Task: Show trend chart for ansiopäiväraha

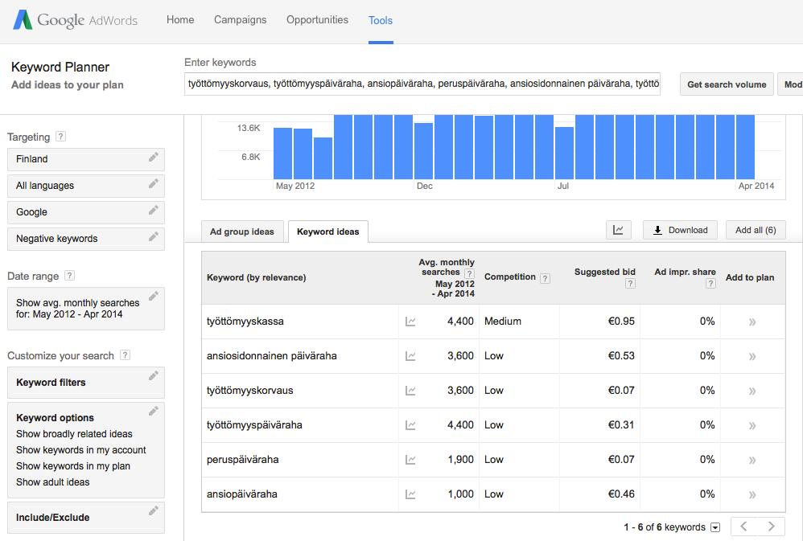Action: tap(410, 494)
